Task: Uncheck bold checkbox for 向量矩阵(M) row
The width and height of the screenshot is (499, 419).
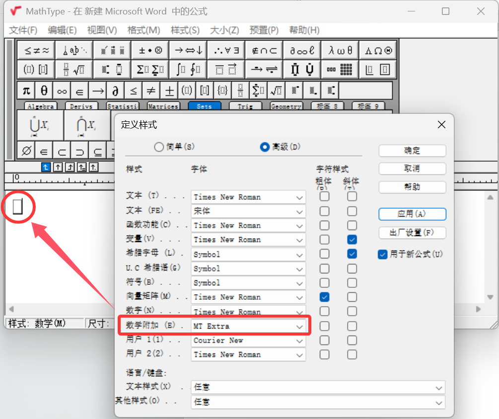Action: pos(324,297)
